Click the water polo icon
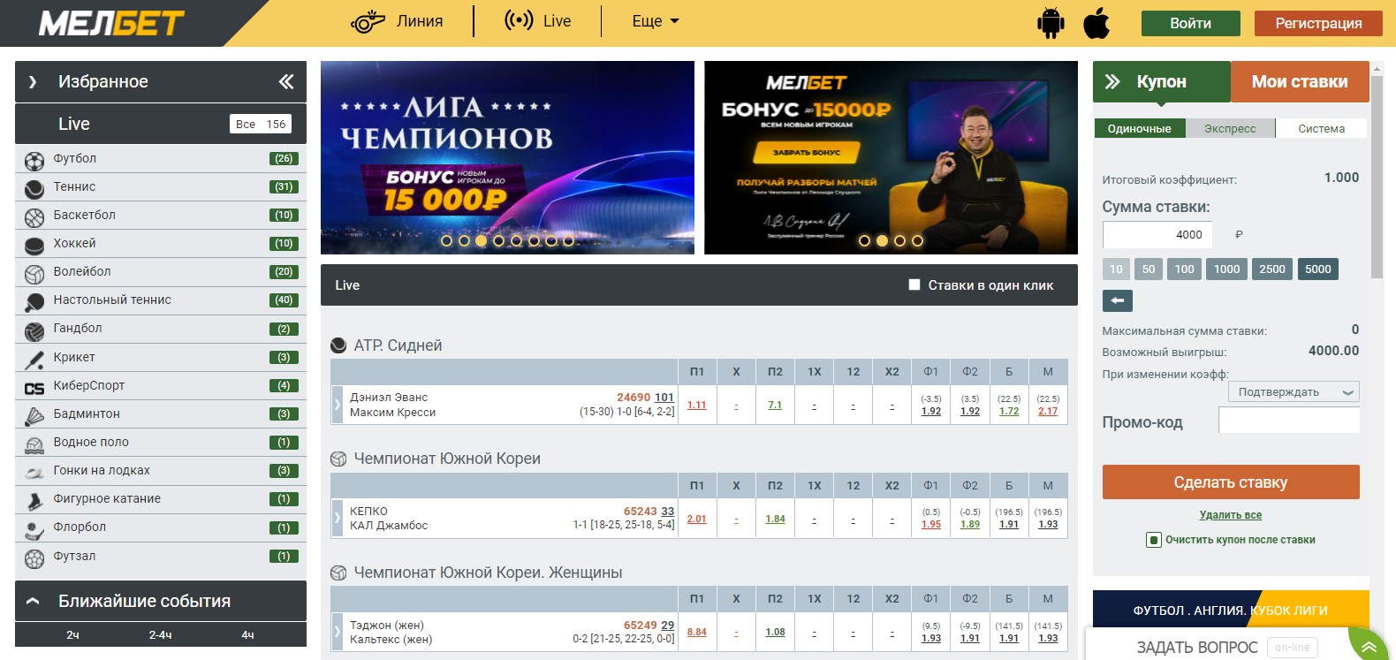Viewport: 1396px width, 660px height. [34, 444]
